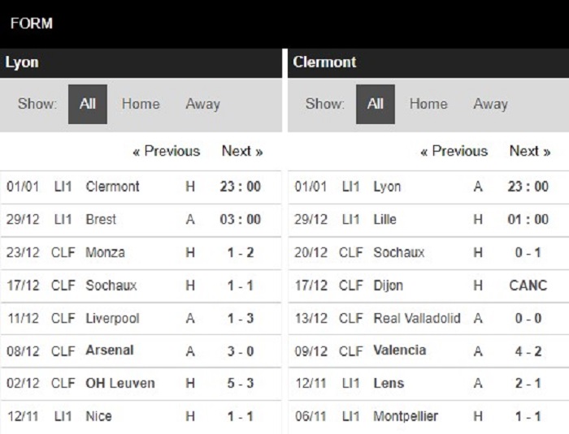The height and width of the screenshot is (434, 569).
Task: Click Lille upcoming match time 01 : 00
Action: coord(528,219)
